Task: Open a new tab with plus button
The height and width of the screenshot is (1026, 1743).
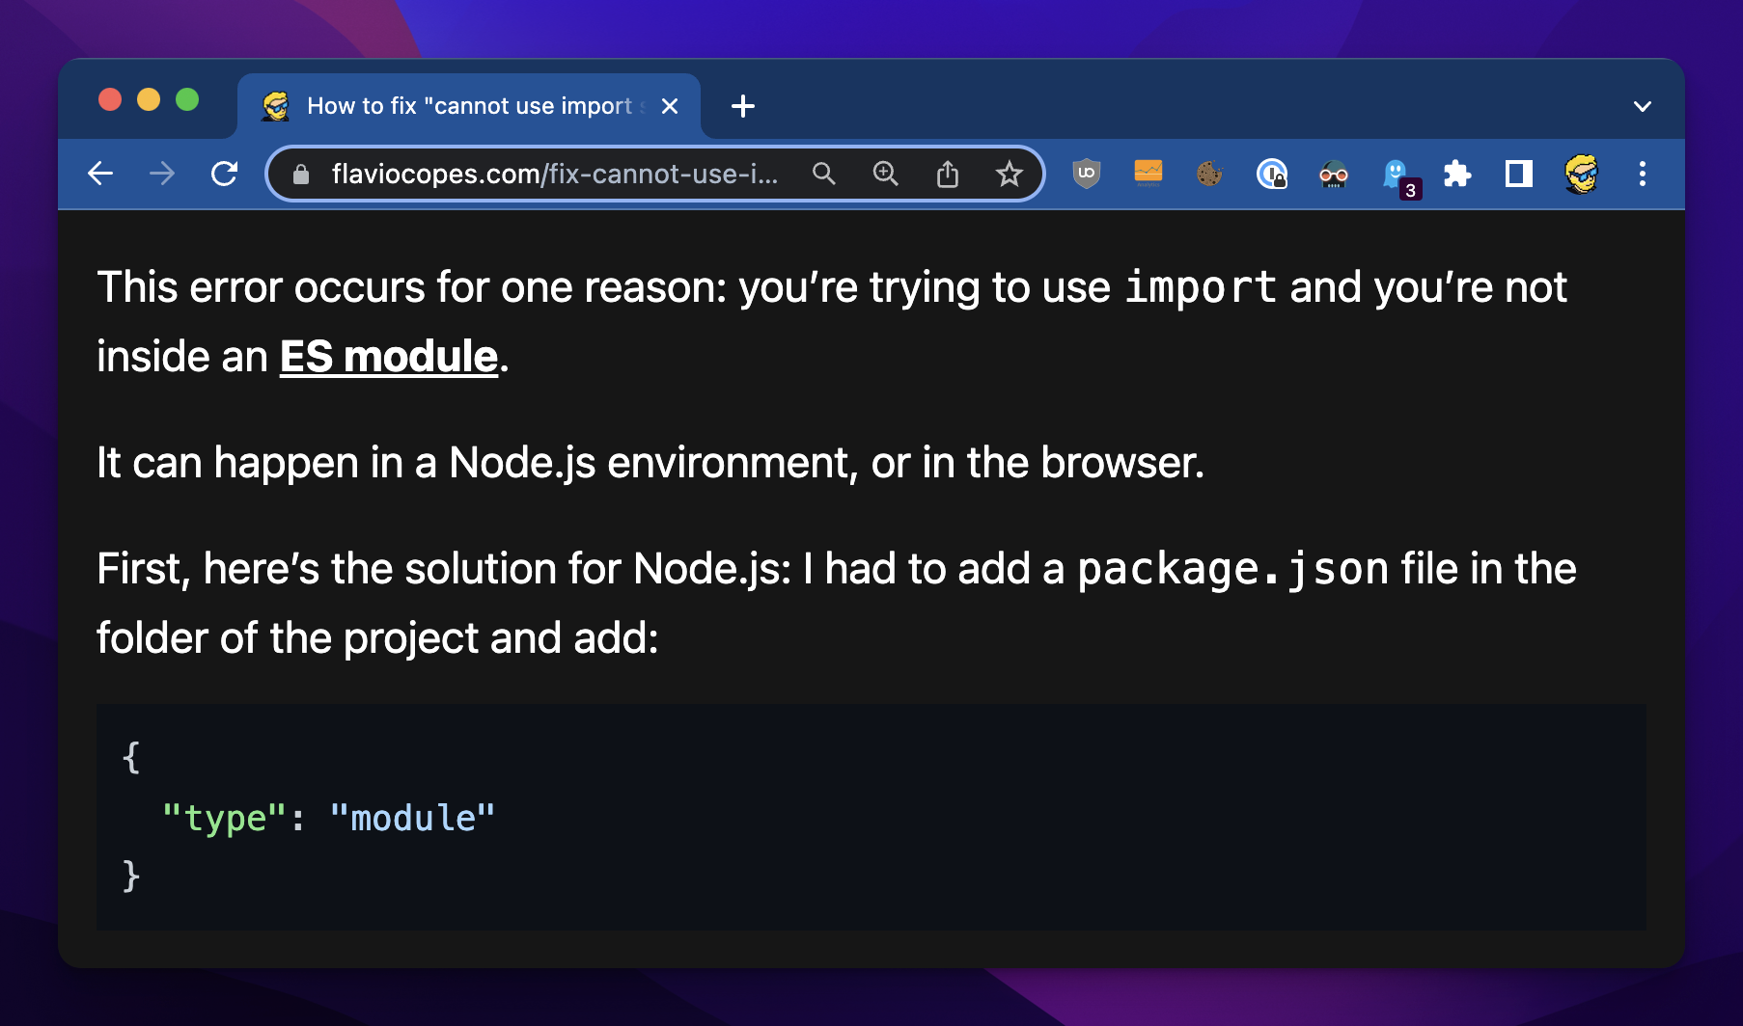Action: 742,106
